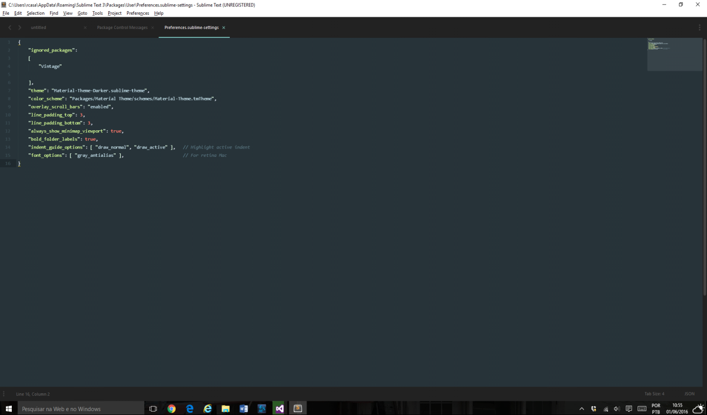707x415 pixels.
Task: Open the Find menu
Action: coord(54,13)
